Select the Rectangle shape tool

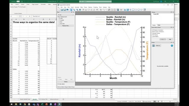click(x=136, y=10)
